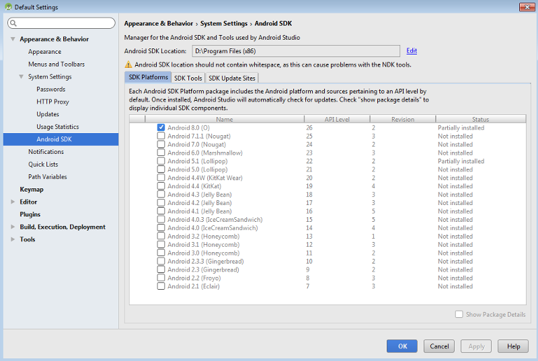Open the Plugins settings page
This screenshot has width=538, height=361.
(x=30, y=214)
